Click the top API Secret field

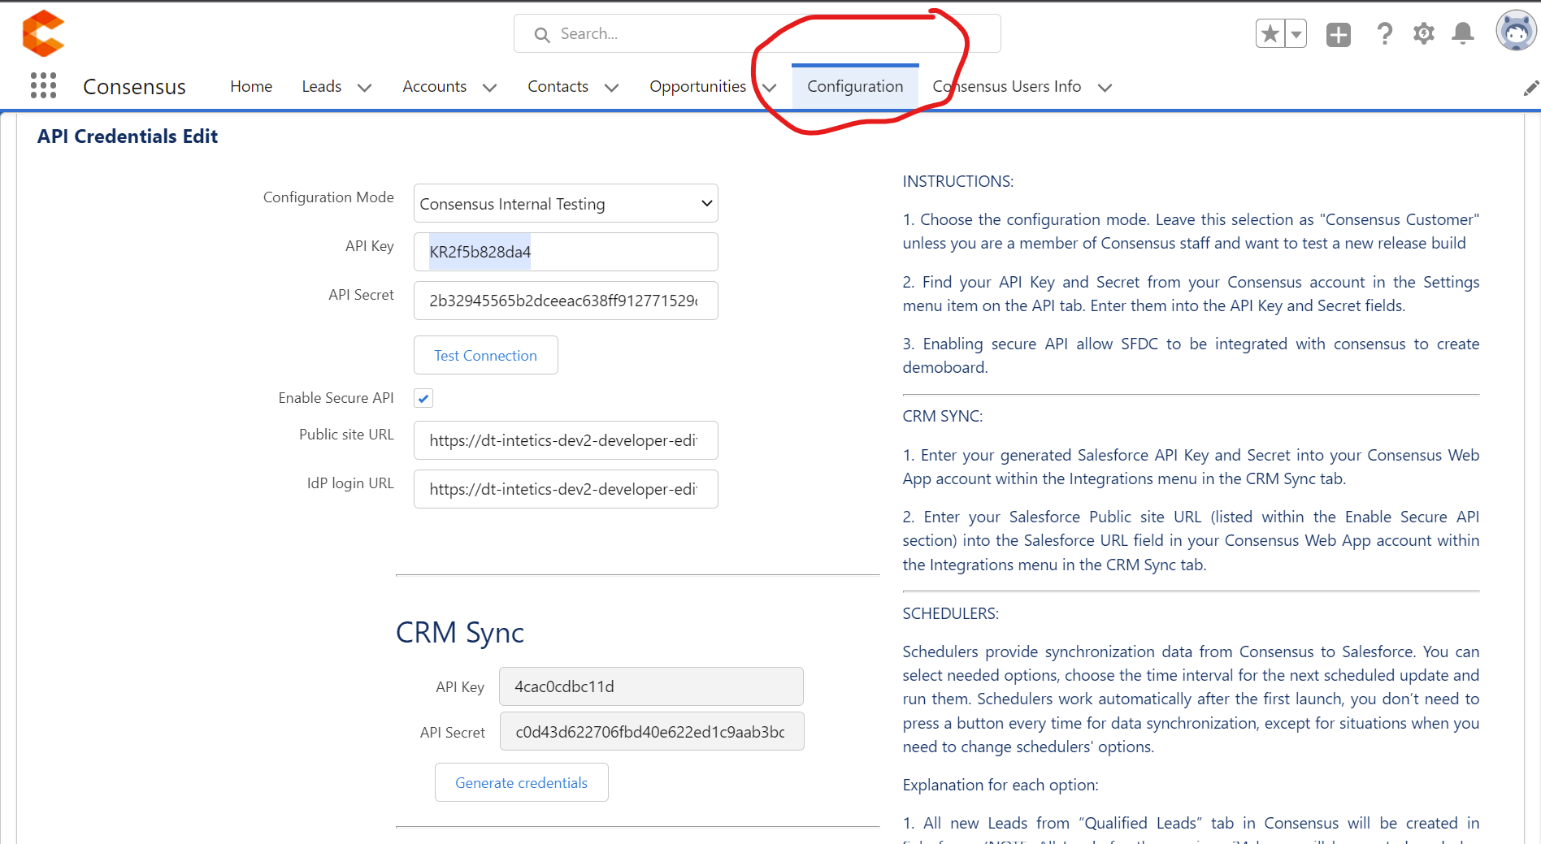(566, 301)
